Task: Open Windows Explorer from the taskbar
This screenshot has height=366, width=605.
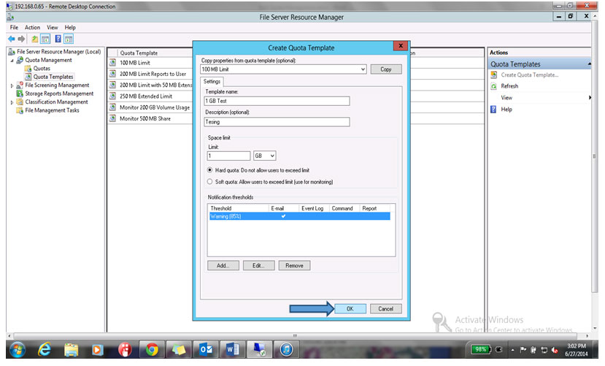Action: tap(72, 350)
